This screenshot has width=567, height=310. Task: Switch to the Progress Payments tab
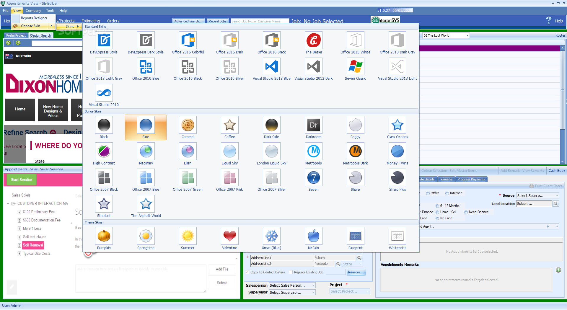[x=471, y=180]
